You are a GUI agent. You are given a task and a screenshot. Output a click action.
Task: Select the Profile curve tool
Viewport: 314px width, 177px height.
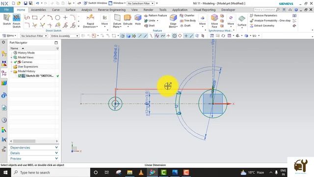point(27,18)
